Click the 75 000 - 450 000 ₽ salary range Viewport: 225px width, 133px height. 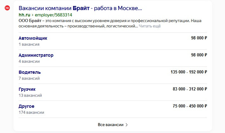click(x=190, y=106)
